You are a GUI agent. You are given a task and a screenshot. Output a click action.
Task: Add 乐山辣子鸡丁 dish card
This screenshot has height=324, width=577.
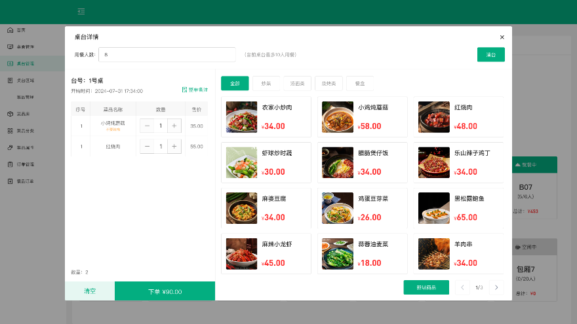pos(458,162)
